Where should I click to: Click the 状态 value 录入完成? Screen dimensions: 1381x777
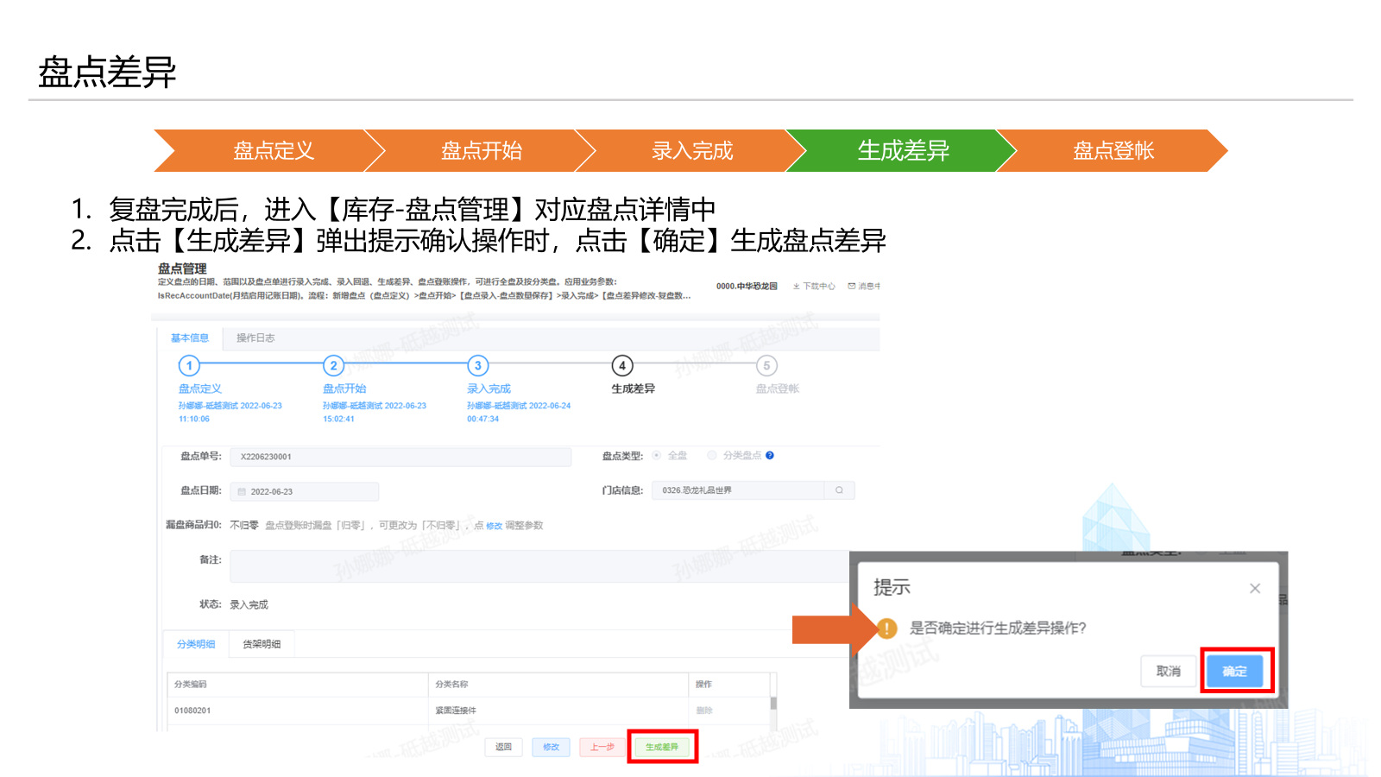[249, 604]
